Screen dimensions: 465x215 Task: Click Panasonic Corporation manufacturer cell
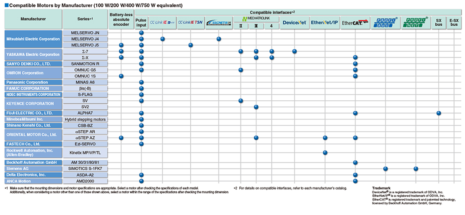pos(33,82)
